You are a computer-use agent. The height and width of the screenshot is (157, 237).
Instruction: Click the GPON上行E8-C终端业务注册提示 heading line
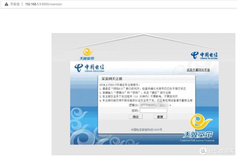[120, 85]
